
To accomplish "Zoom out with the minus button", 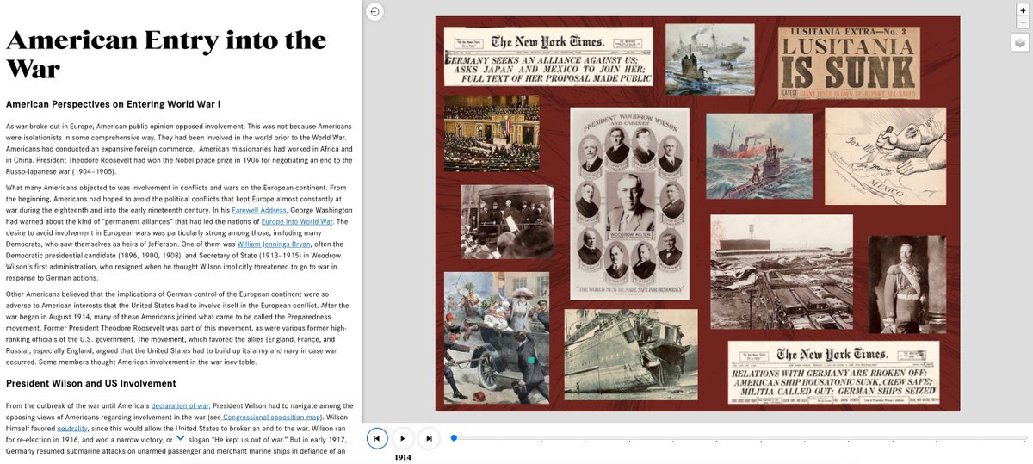I will click(1022, 22).
